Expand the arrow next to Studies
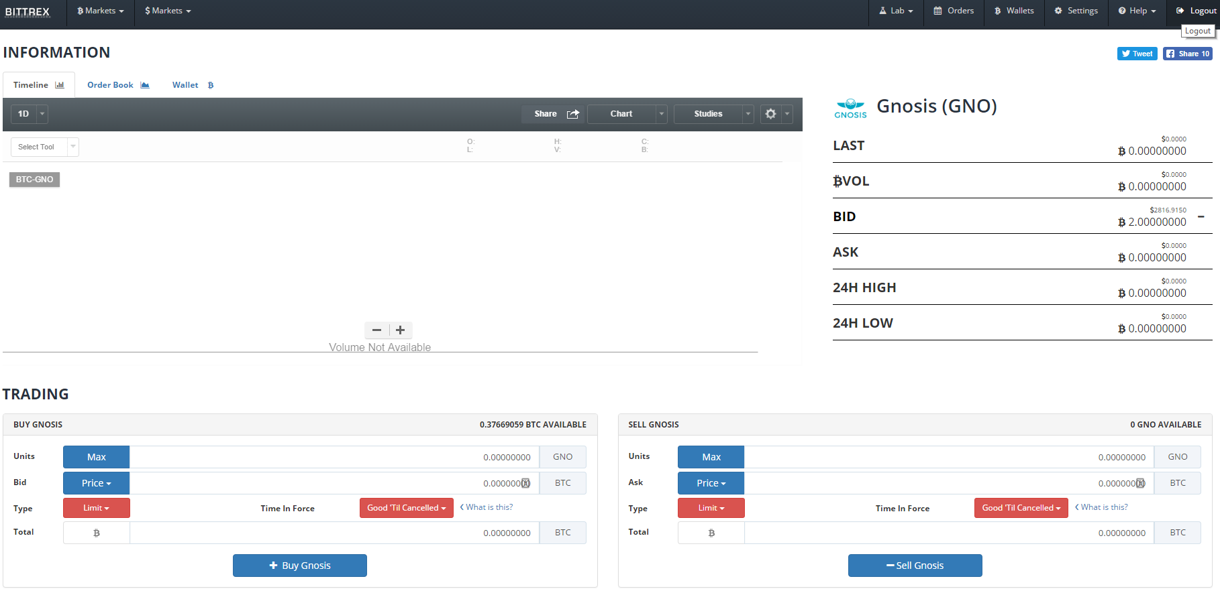The height and width of the screenshot is (591, 1220). [748, 114]
